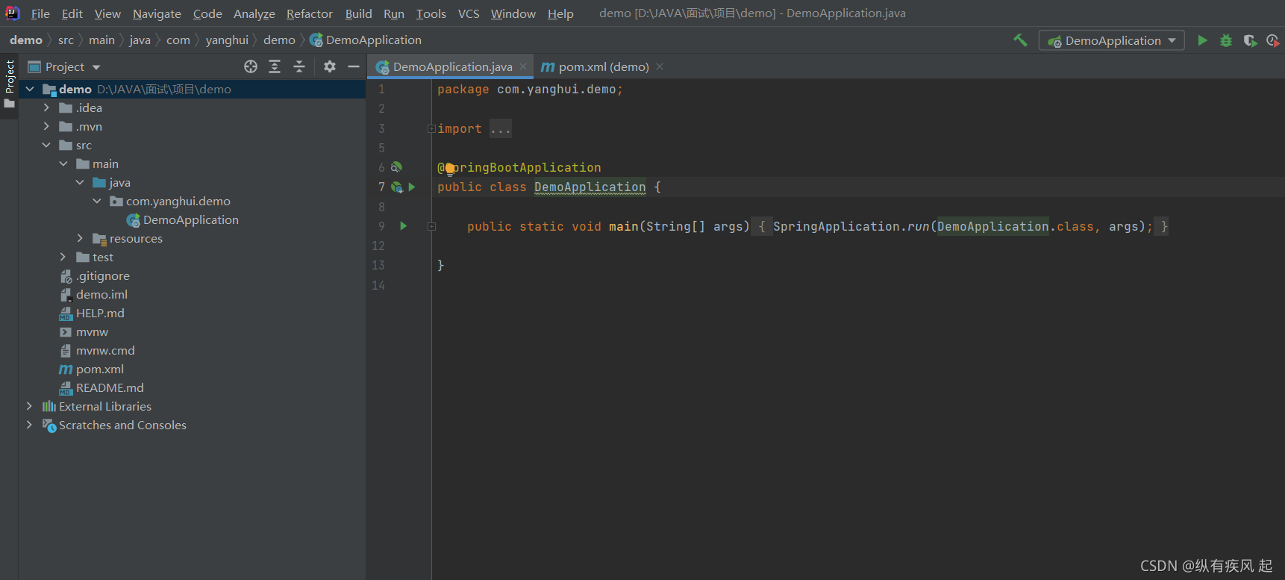Unfold the collapsed import block

431,128
